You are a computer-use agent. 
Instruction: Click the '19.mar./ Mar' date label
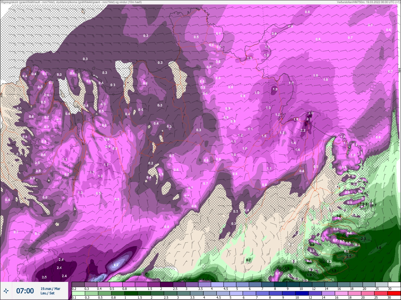(50, 289)
